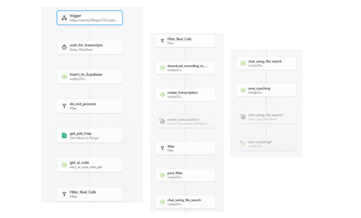Click Node.js icon of chat_using_file_search above save_coaching
The image size is (361, 218).
coord(243,63)
